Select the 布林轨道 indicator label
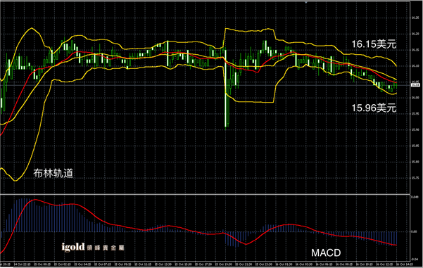 coord(53,173)
